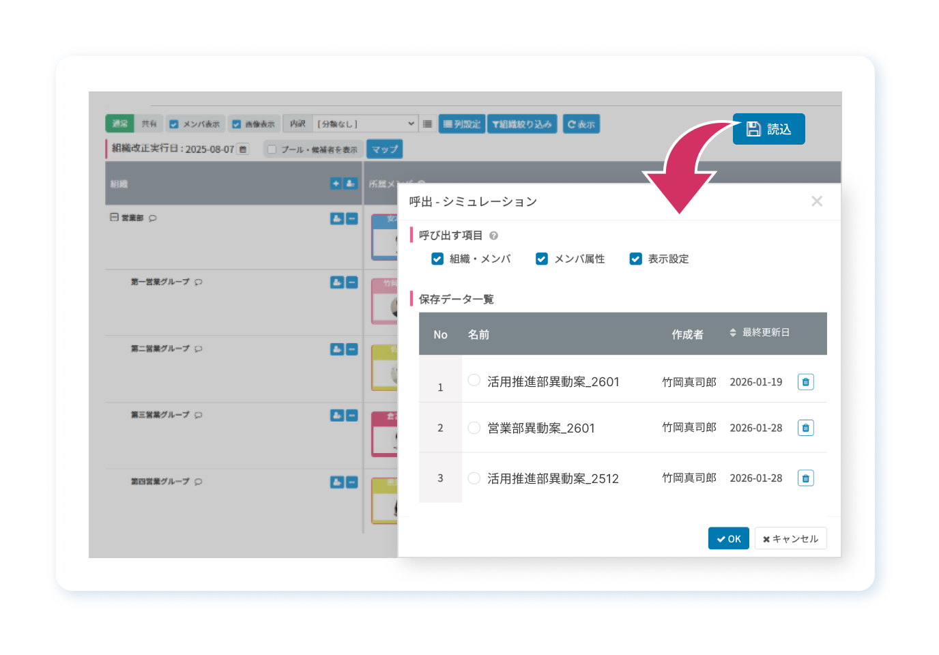Toggle 表示設定 checkbox in dialog
This screenshot has height=655, width=939.
point(635,259)
